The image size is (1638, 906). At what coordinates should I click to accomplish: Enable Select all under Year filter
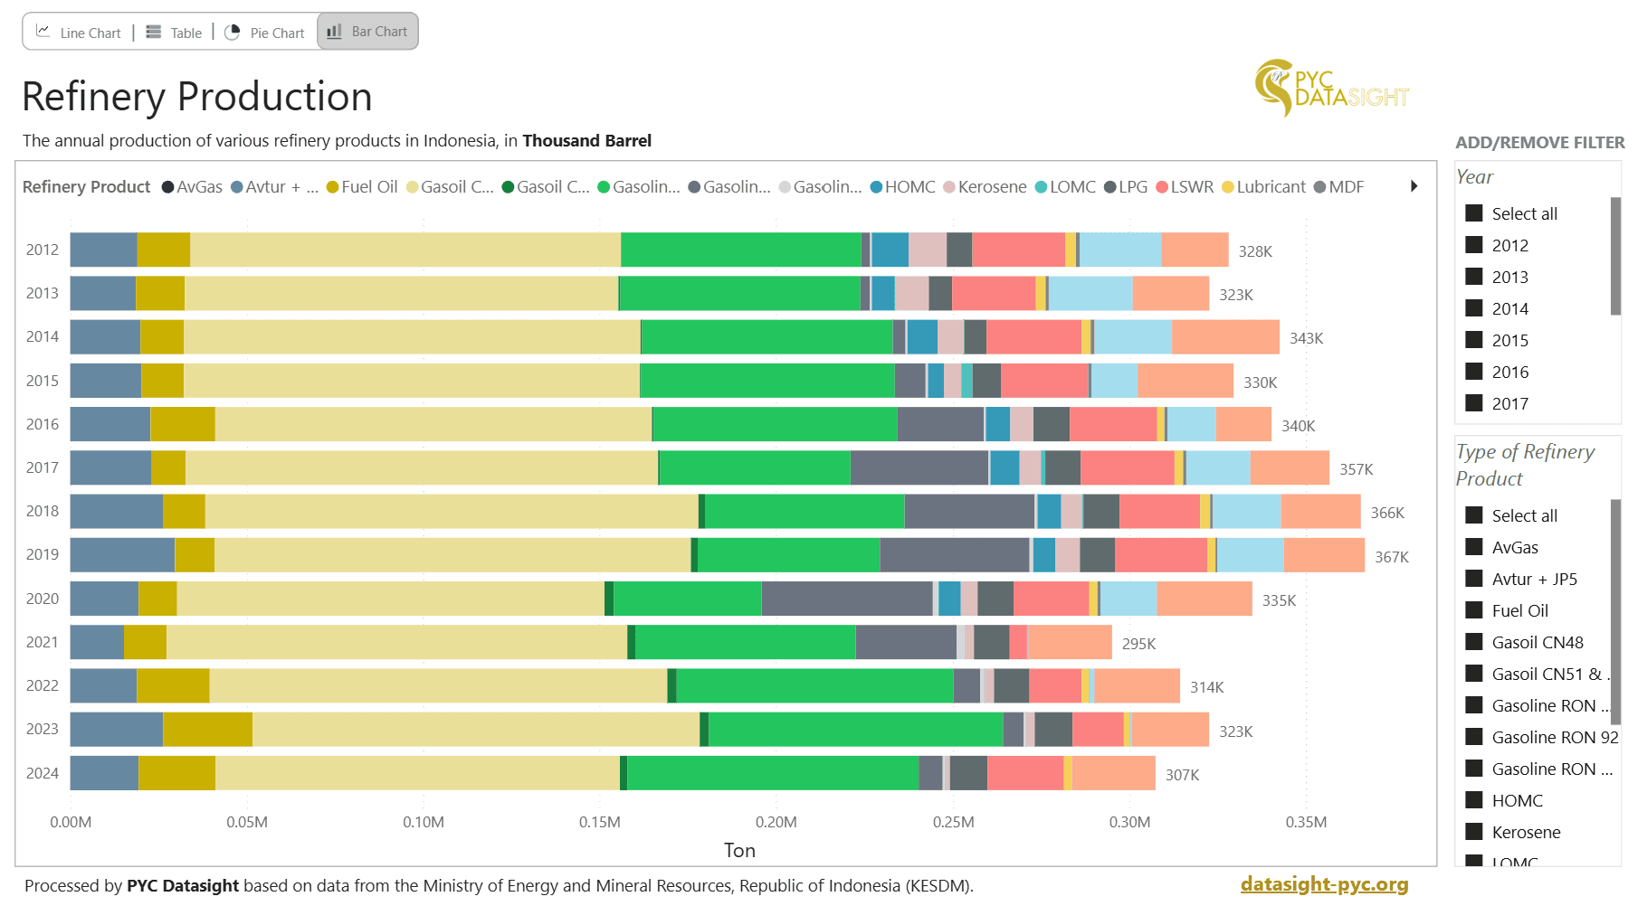(1474, 213)
